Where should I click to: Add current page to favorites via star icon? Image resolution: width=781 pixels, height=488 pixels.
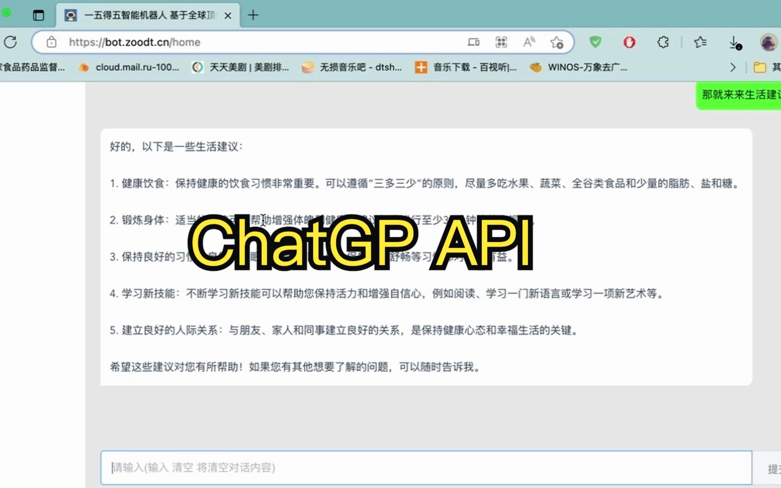(x=557, y=42)
